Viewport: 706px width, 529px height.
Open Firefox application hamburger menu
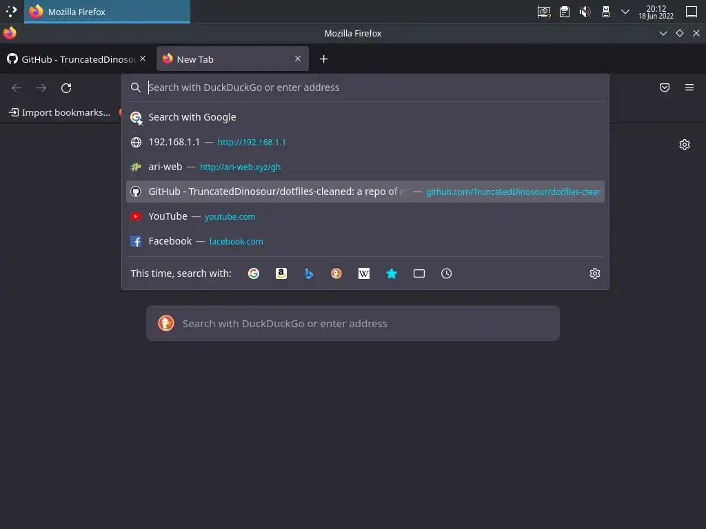pos(689,87)
